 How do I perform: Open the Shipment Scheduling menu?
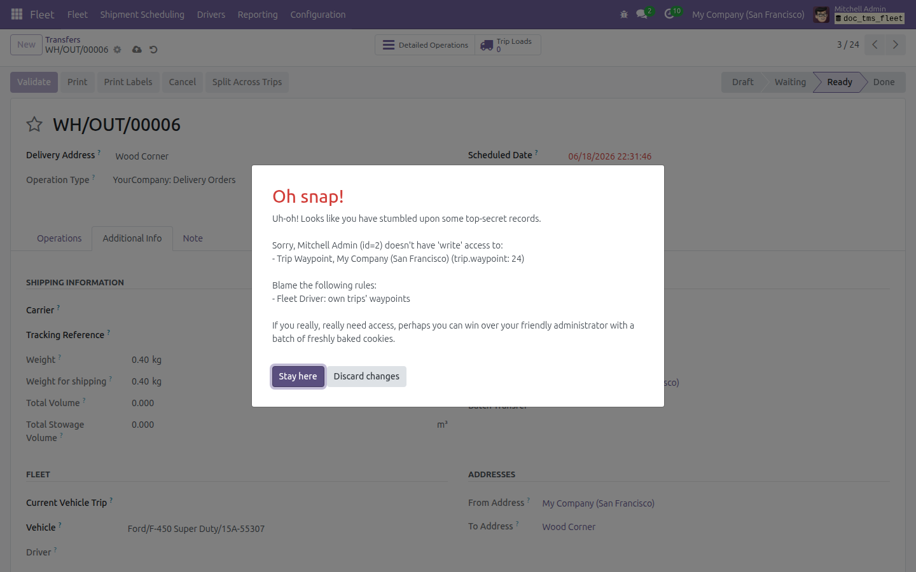click(142, 14)
